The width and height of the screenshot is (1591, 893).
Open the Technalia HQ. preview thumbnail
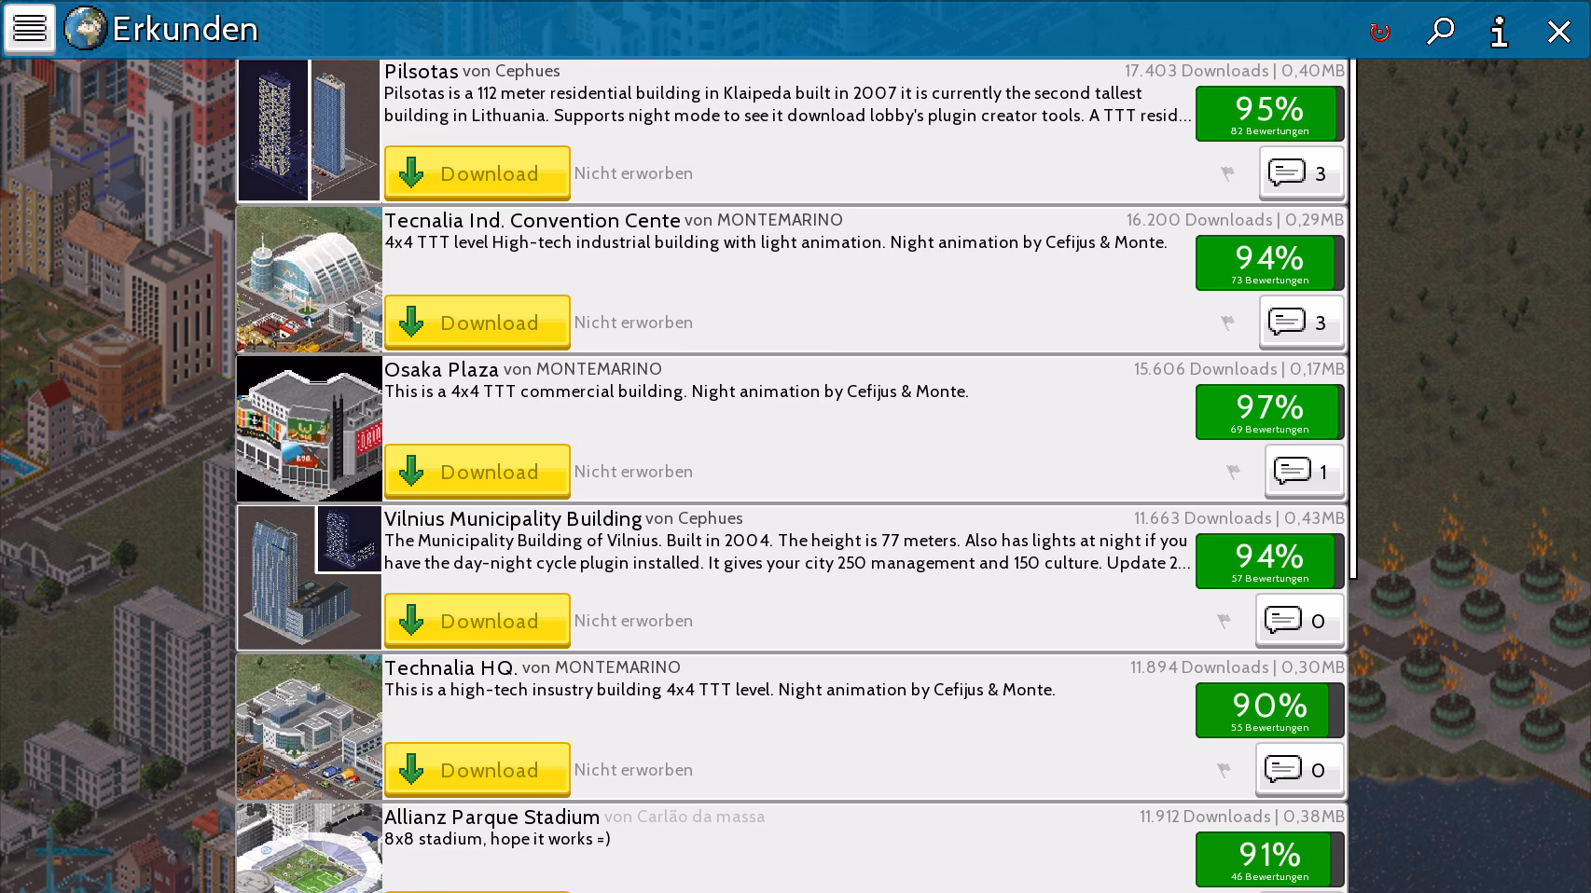(309, 727)
